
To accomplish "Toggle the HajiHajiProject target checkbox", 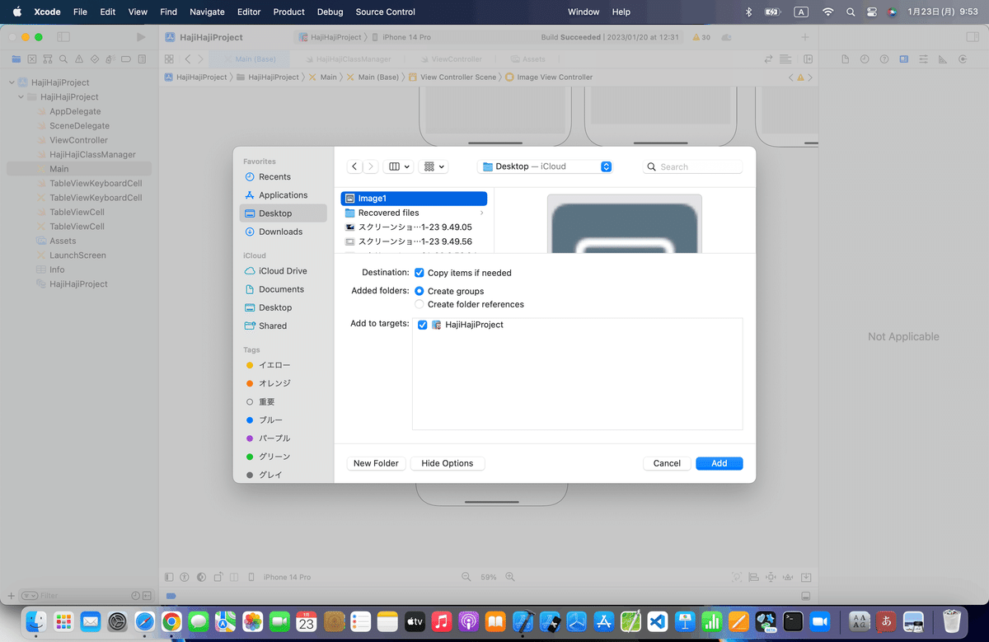I will (x=423, y=325).
